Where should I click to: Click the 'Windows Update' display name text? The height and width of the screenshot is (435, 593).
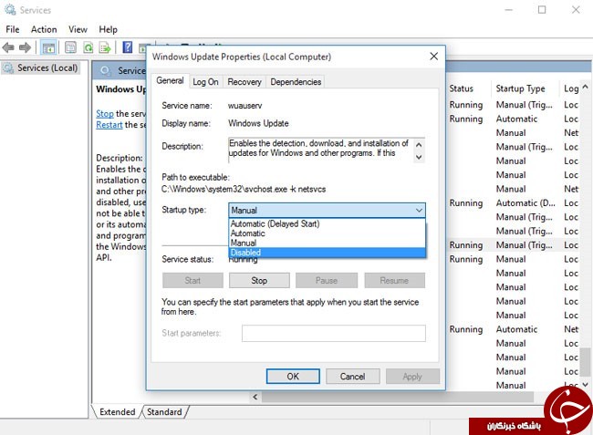click(258, 123)
